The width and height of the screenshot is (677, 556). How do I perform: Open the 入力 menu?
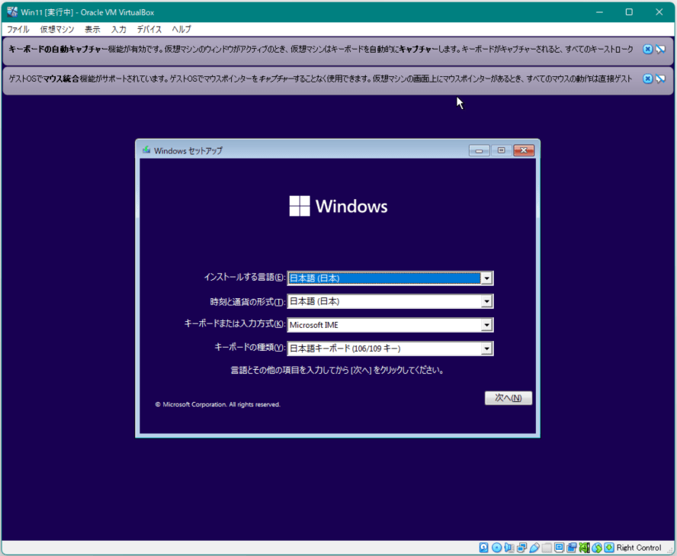[x=119, y=30]
